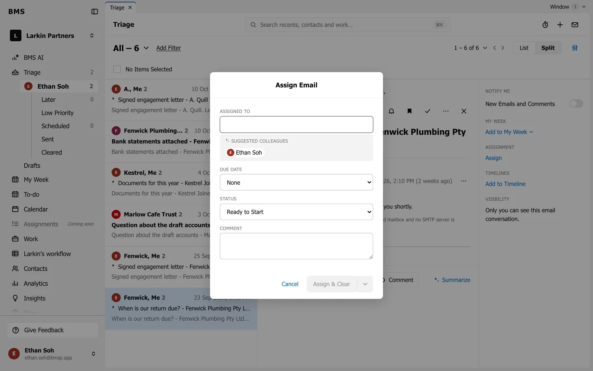This screenshot has width=593, height=371.
Task: Open Assign & Clear split arrow
Action: (x=365, y=284)
